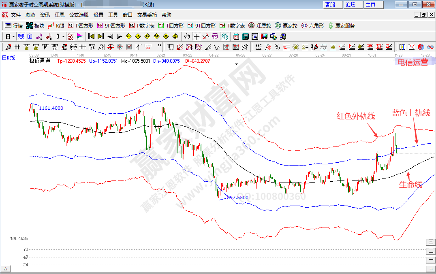Toggle the crosshair cursor button
Viewport: 436px width, 274px height.
pos(197,36)
